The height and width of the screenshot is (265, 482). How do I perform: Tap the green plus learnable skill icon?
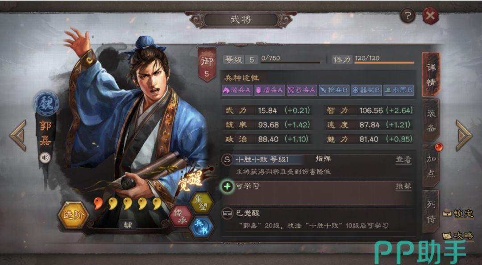point(227,186)
